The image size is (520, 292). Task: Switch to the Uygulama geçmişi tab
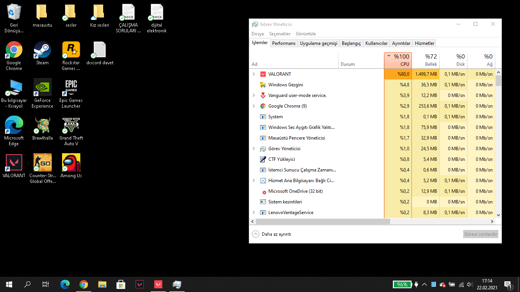click(x=319, y=43)
